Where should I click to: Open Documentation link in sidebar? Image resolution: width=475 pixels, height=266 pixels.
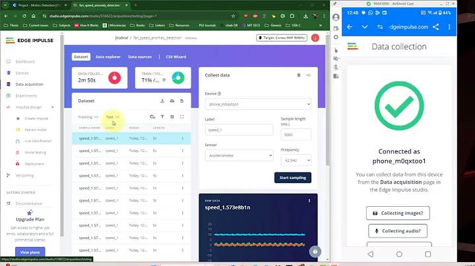click(x=29, y=203)
